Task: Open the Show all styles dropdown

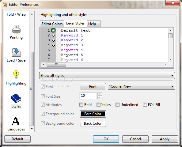Action: pos(107,76)
